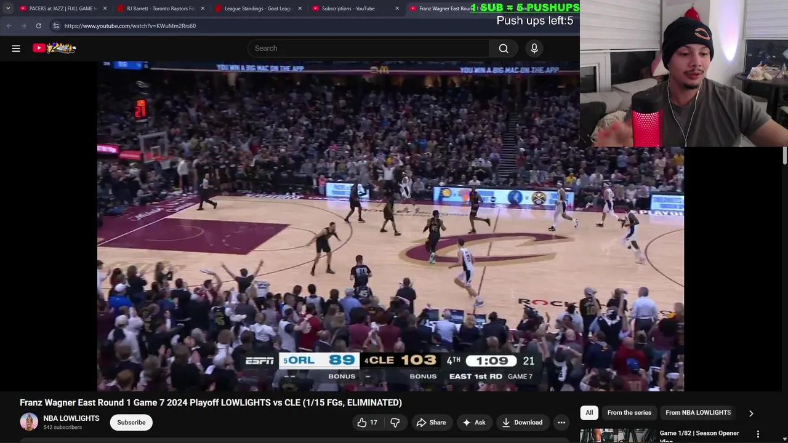Viewport: 788px width, 443px height.
Task: Select the All filter chip
Action: pos(589,413)
